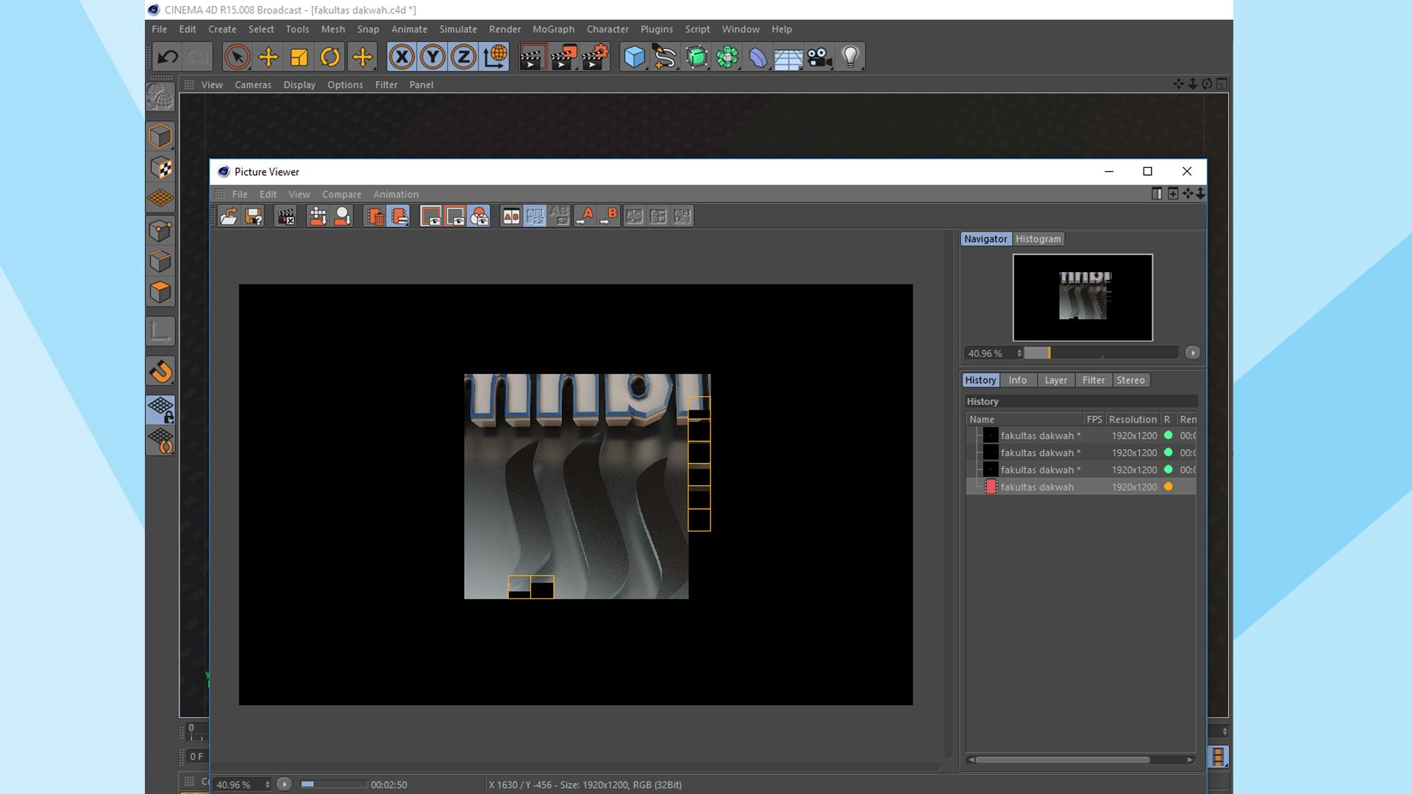Click the navigator zoom stepper arrows
Image resolution: width=1412 pixels, height=794 pixels.
tap(1019, 353)
